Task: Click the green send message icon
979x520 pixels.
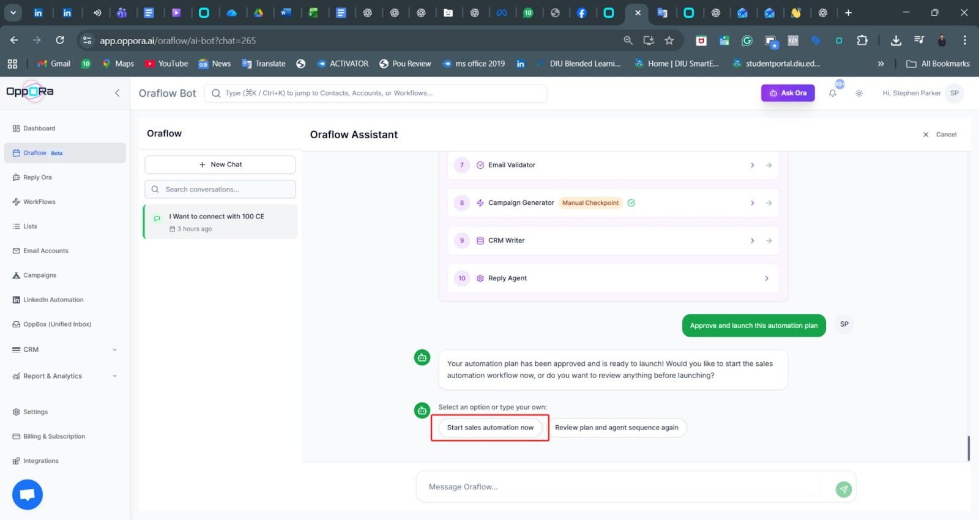Action: (843, 489)
